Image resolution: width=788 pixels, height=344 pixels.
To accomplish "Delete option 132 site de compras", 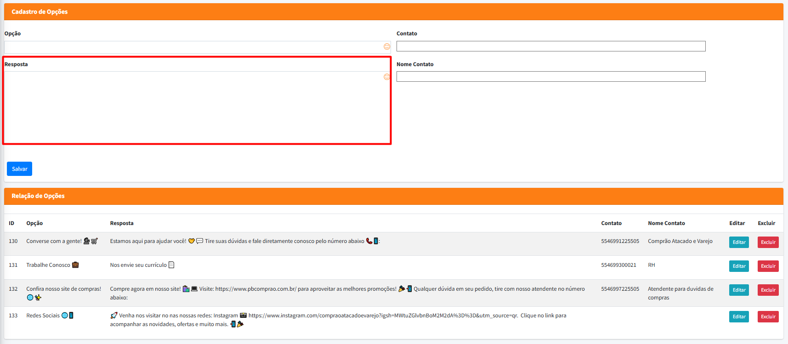I will 768,290.
